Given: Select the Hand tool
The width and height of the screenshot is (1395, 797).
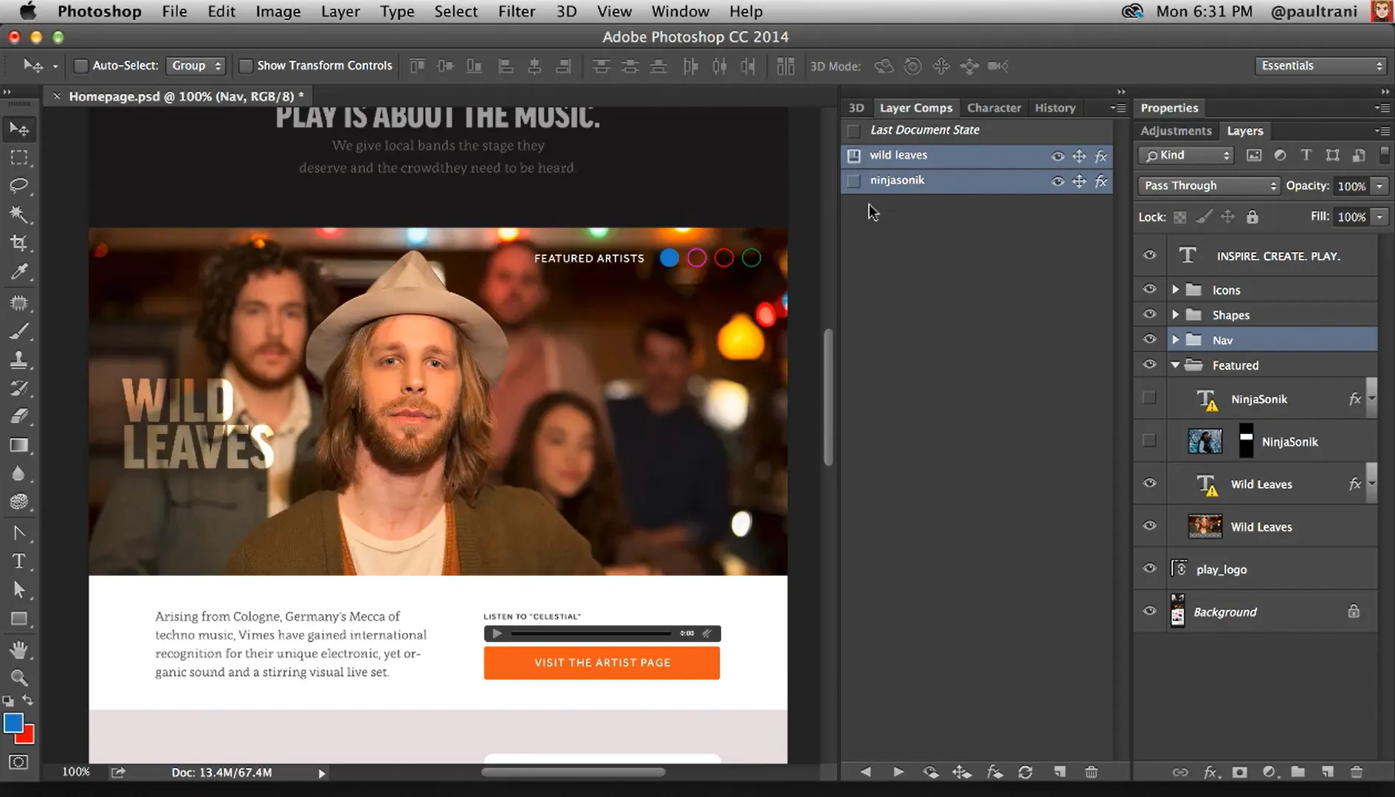Looking at the screenshot, I should pos(19,649).
